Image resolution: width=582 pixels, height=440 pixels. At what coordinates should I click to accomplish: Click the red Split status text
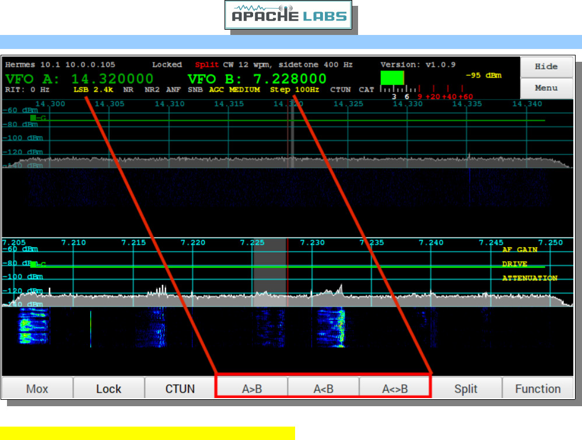click(207, 65)
